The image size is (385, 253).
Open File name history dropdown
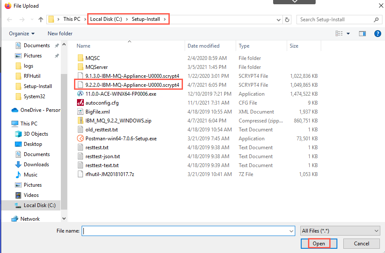point(291,231)
